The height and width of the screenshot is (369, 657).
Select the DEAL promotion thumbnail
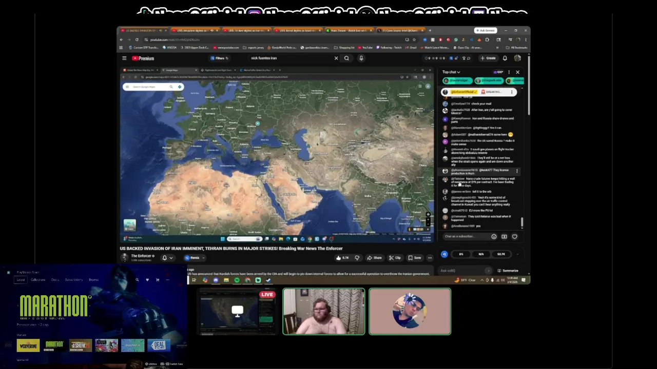pyautogui.click(x=159, y=345)
